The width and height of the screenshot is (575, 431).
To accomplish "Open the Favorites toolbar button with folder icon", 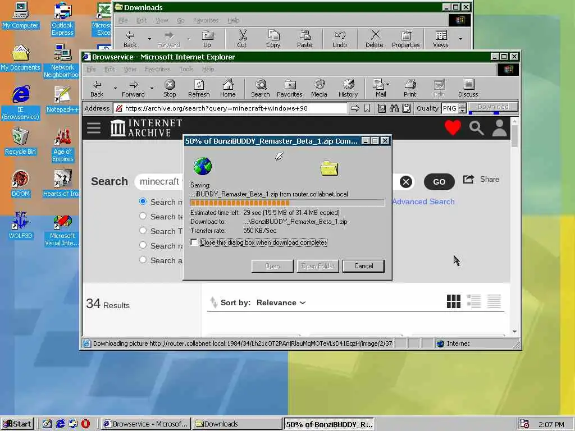I will pos(290,88).
